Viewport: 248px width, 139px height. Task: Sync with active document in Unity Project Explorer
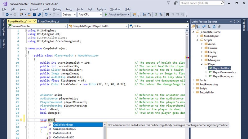[x=209, y=27]
